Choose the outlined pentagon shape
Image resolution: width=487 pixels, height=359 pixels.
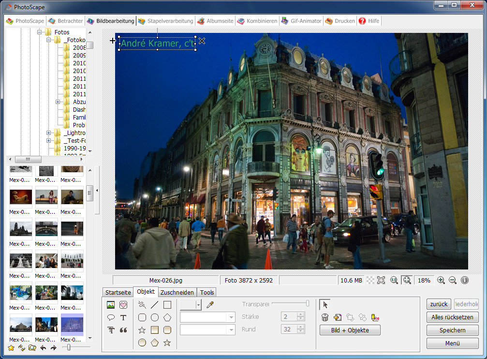coord(167,317)
